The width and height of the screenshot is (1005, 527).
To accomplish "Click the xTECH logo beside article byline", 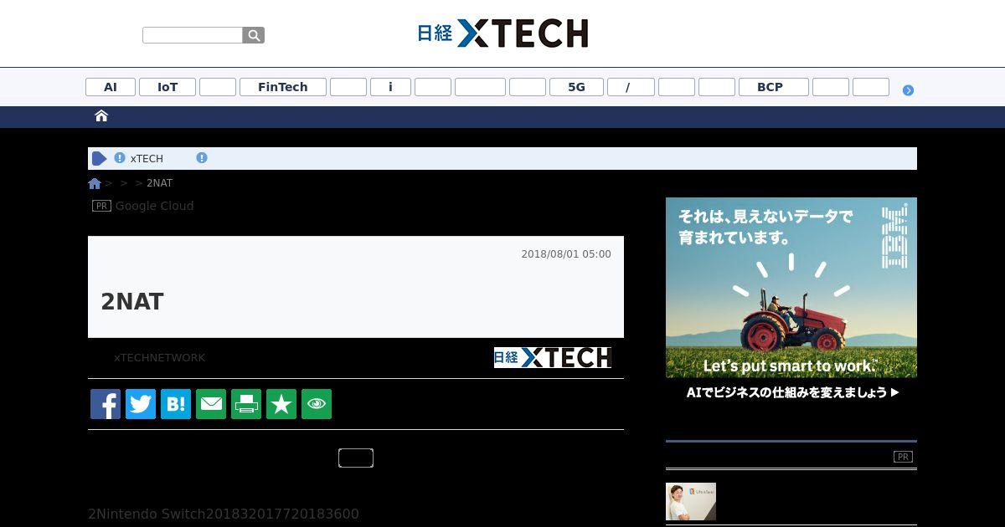I will coord(553,357).
